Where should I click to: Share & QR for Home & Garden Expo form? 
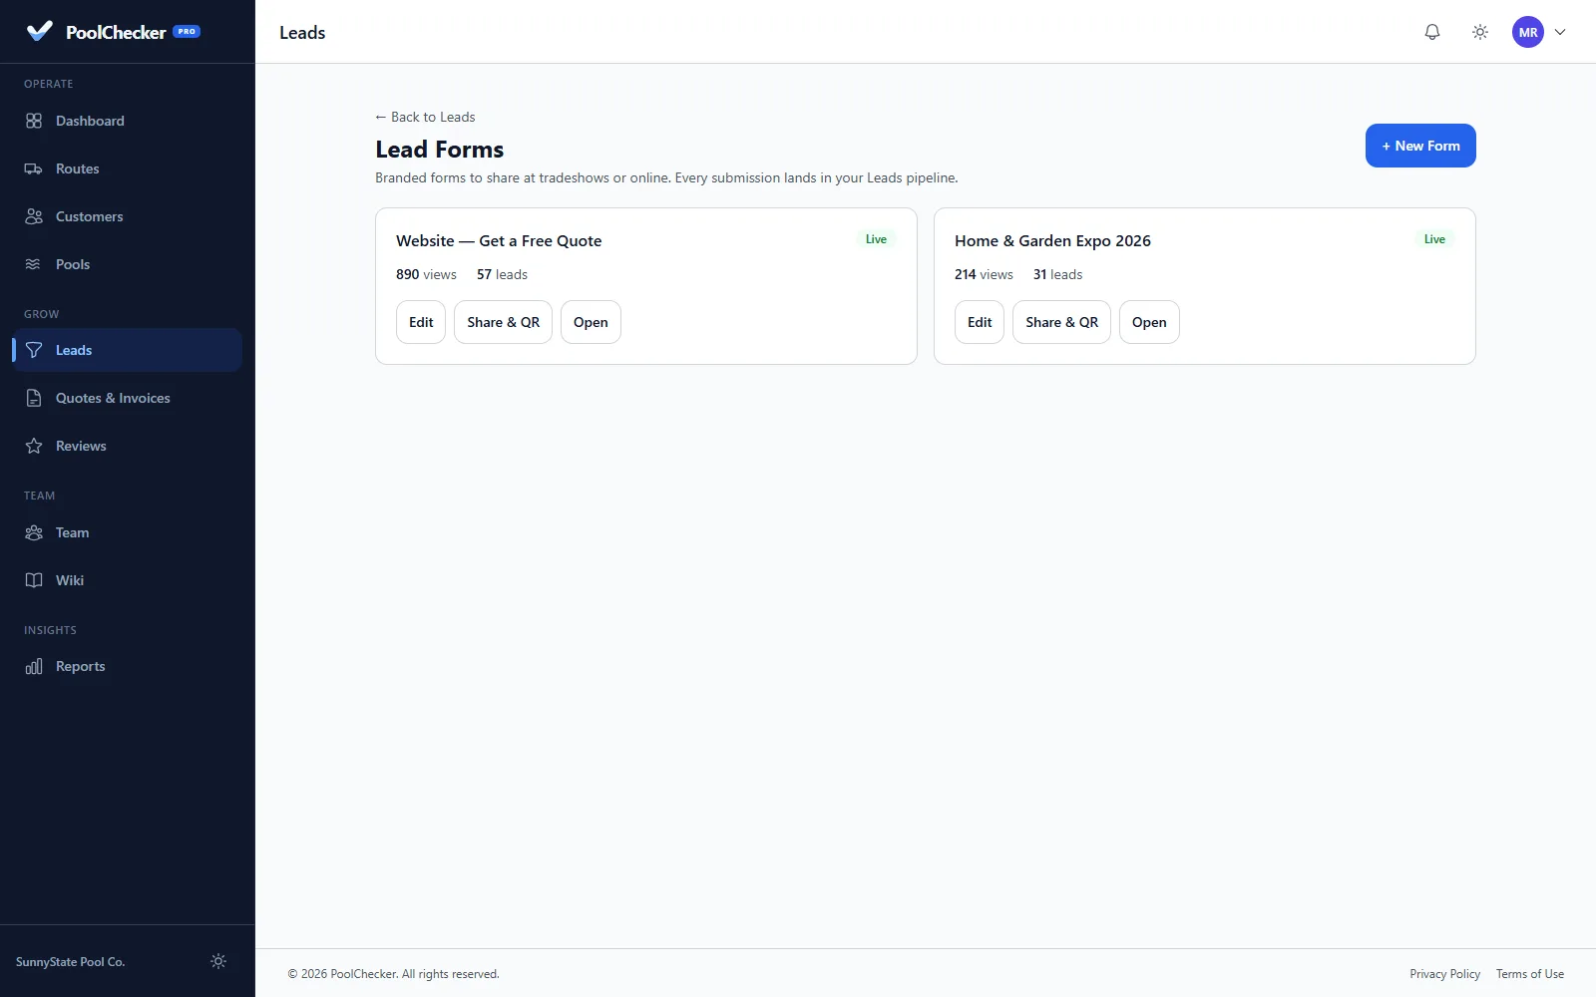[1061, 322]
